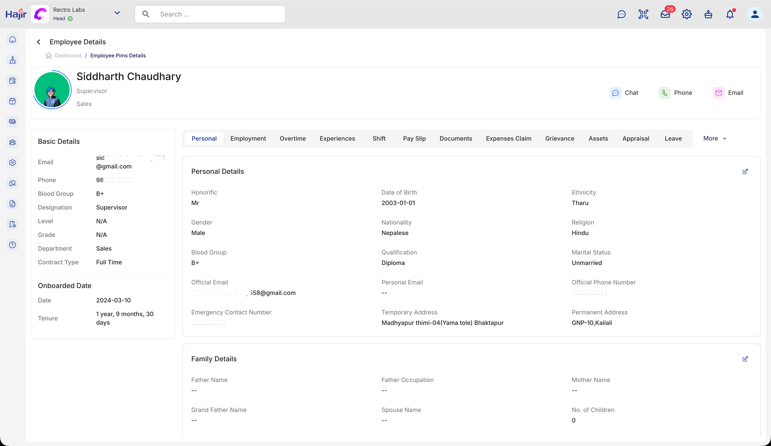Open the chat messages icon in top bar
Image resolution: width=771 pixels, height=446 pixels.
point(622,15)
